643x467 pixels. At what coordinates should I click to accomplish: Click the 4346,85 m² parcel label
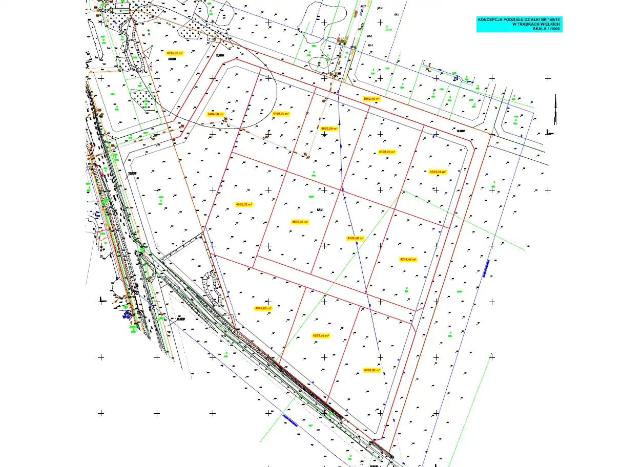[x=263, y=308]
